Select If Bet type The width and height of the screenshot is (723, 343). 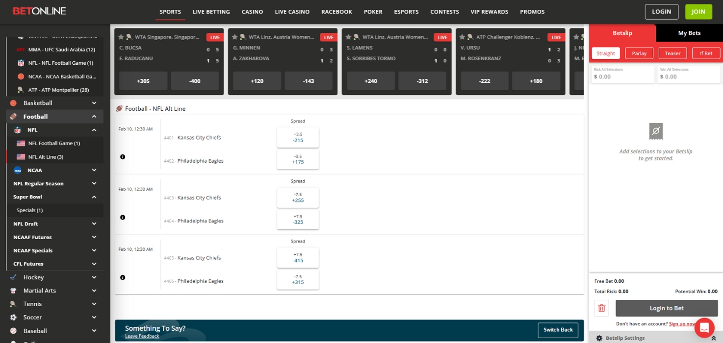coord(706,53)
